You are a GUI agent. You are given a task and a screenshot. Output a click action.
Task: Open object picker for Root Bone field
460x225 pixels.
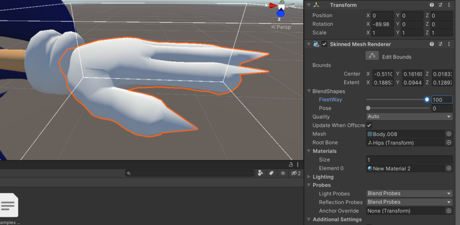pos(449,143)
